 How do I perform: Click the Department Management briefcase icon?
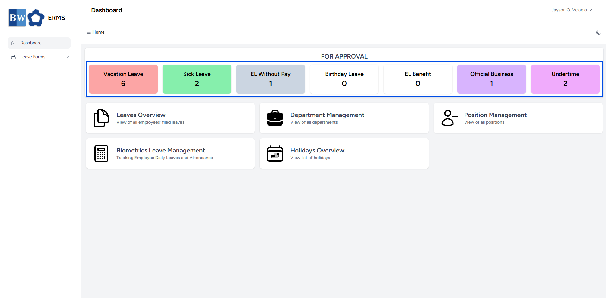coord(275,118)
